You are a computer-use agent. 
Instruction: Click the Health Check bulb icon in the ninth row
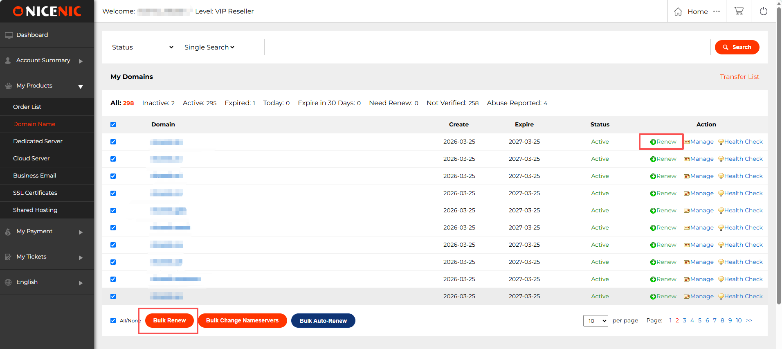pyautogui.click(x=721, y=279)
